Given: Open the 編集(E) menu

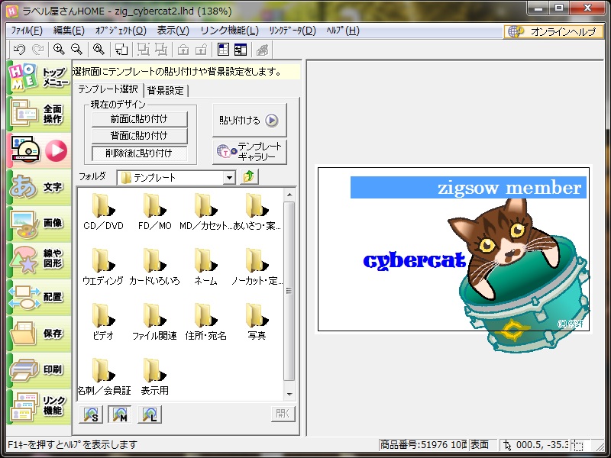Looking at the screenshot, I should click(69, 31).
